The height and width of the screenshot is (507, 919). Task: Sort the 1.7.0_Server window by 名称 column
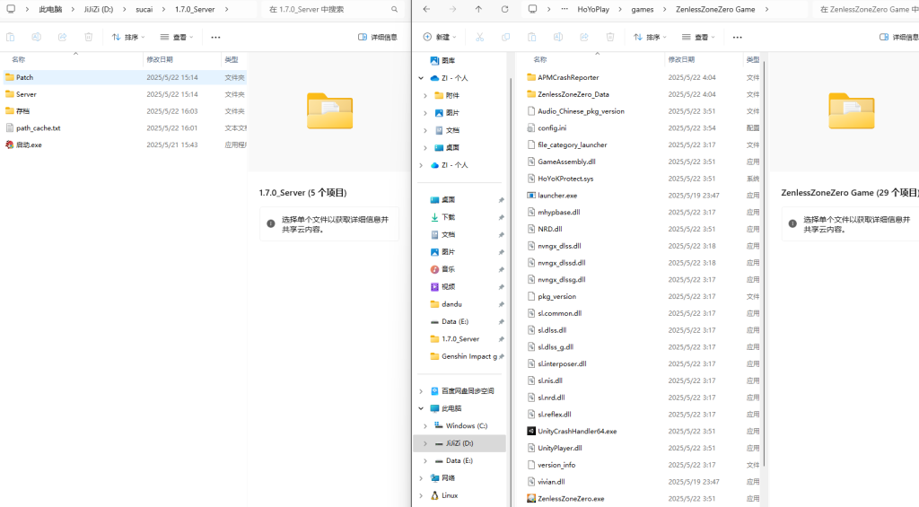72,59
